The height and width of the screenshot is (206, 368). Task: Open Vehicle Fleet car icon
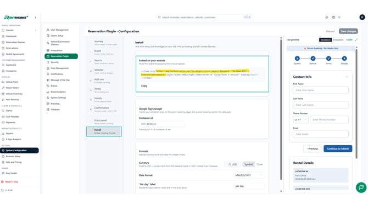point(3,82)
